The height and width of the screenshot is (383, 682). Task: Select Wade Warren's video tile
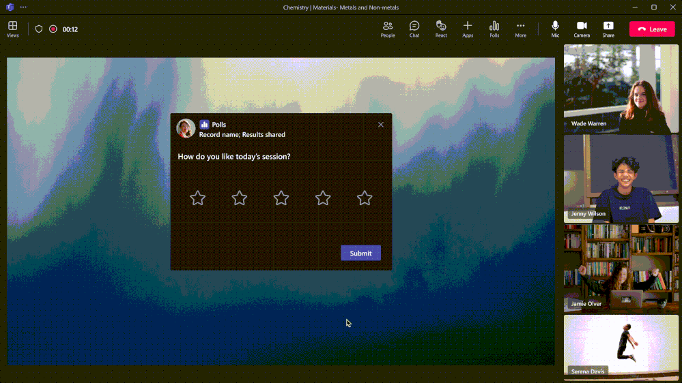(621, 89)
